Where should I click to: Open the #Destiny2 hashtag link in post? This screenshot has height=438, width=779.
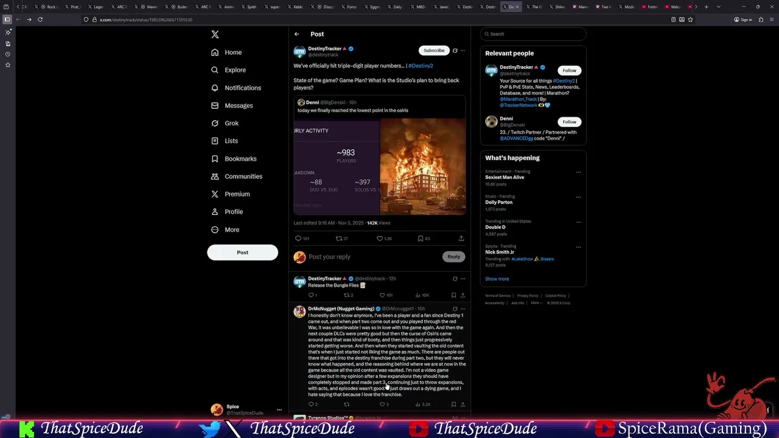tap(421, 66)
